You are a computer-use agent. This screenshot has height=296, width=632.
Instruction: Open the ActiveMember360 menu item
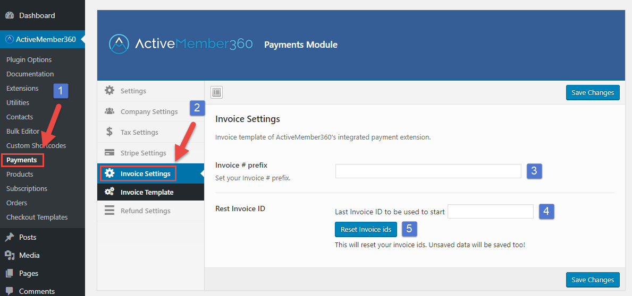[x=43, y=39]
